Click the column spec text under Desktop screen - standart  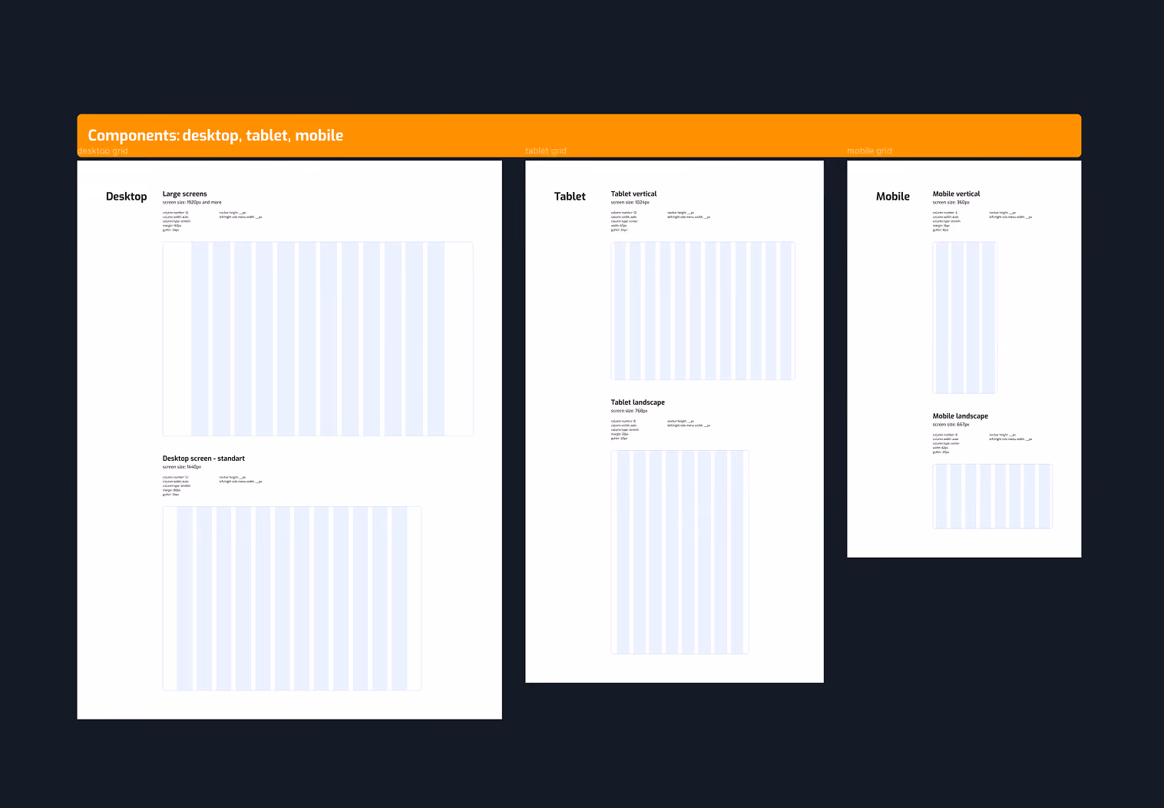tap(177, 486)
